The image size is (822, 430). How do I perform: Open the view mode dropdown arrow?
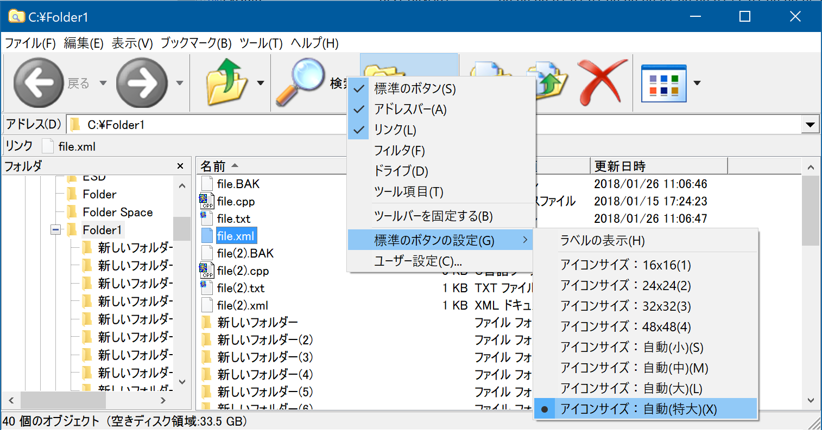click(x=697, y=84)
